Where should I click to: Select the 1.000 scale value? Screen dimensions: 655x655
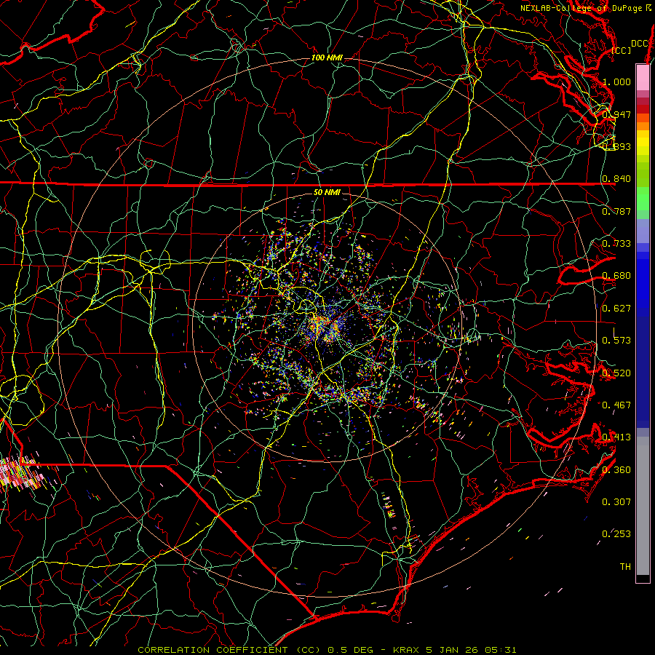tap(616, 82)
